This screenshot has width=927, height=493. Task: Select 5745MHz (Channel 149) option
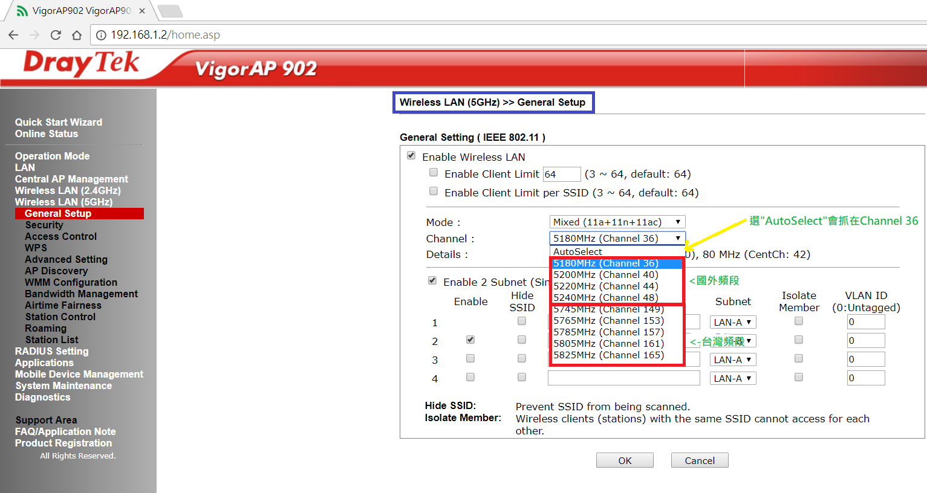click(617, 309)
